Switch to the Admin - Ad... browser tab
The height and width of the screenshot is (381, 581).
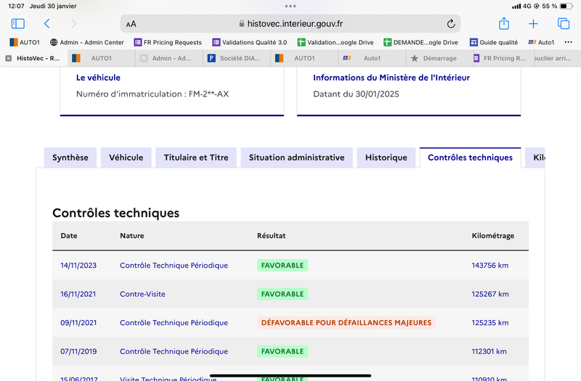pos(169,58)
